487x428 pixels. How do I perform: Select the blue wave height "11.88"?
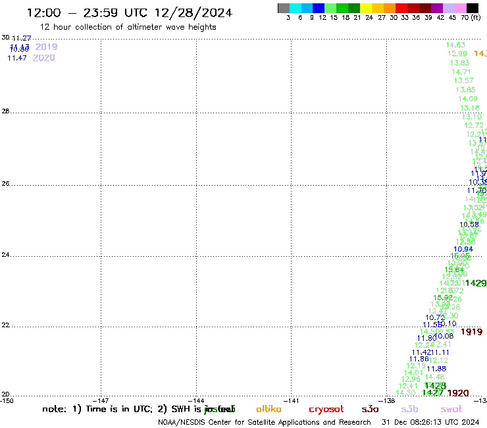[436, 369]
